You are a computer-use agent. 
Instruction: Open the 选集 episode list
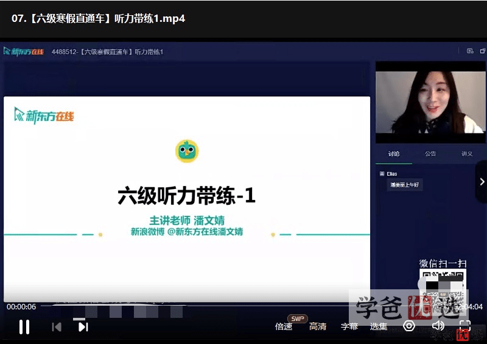[379, 326]
